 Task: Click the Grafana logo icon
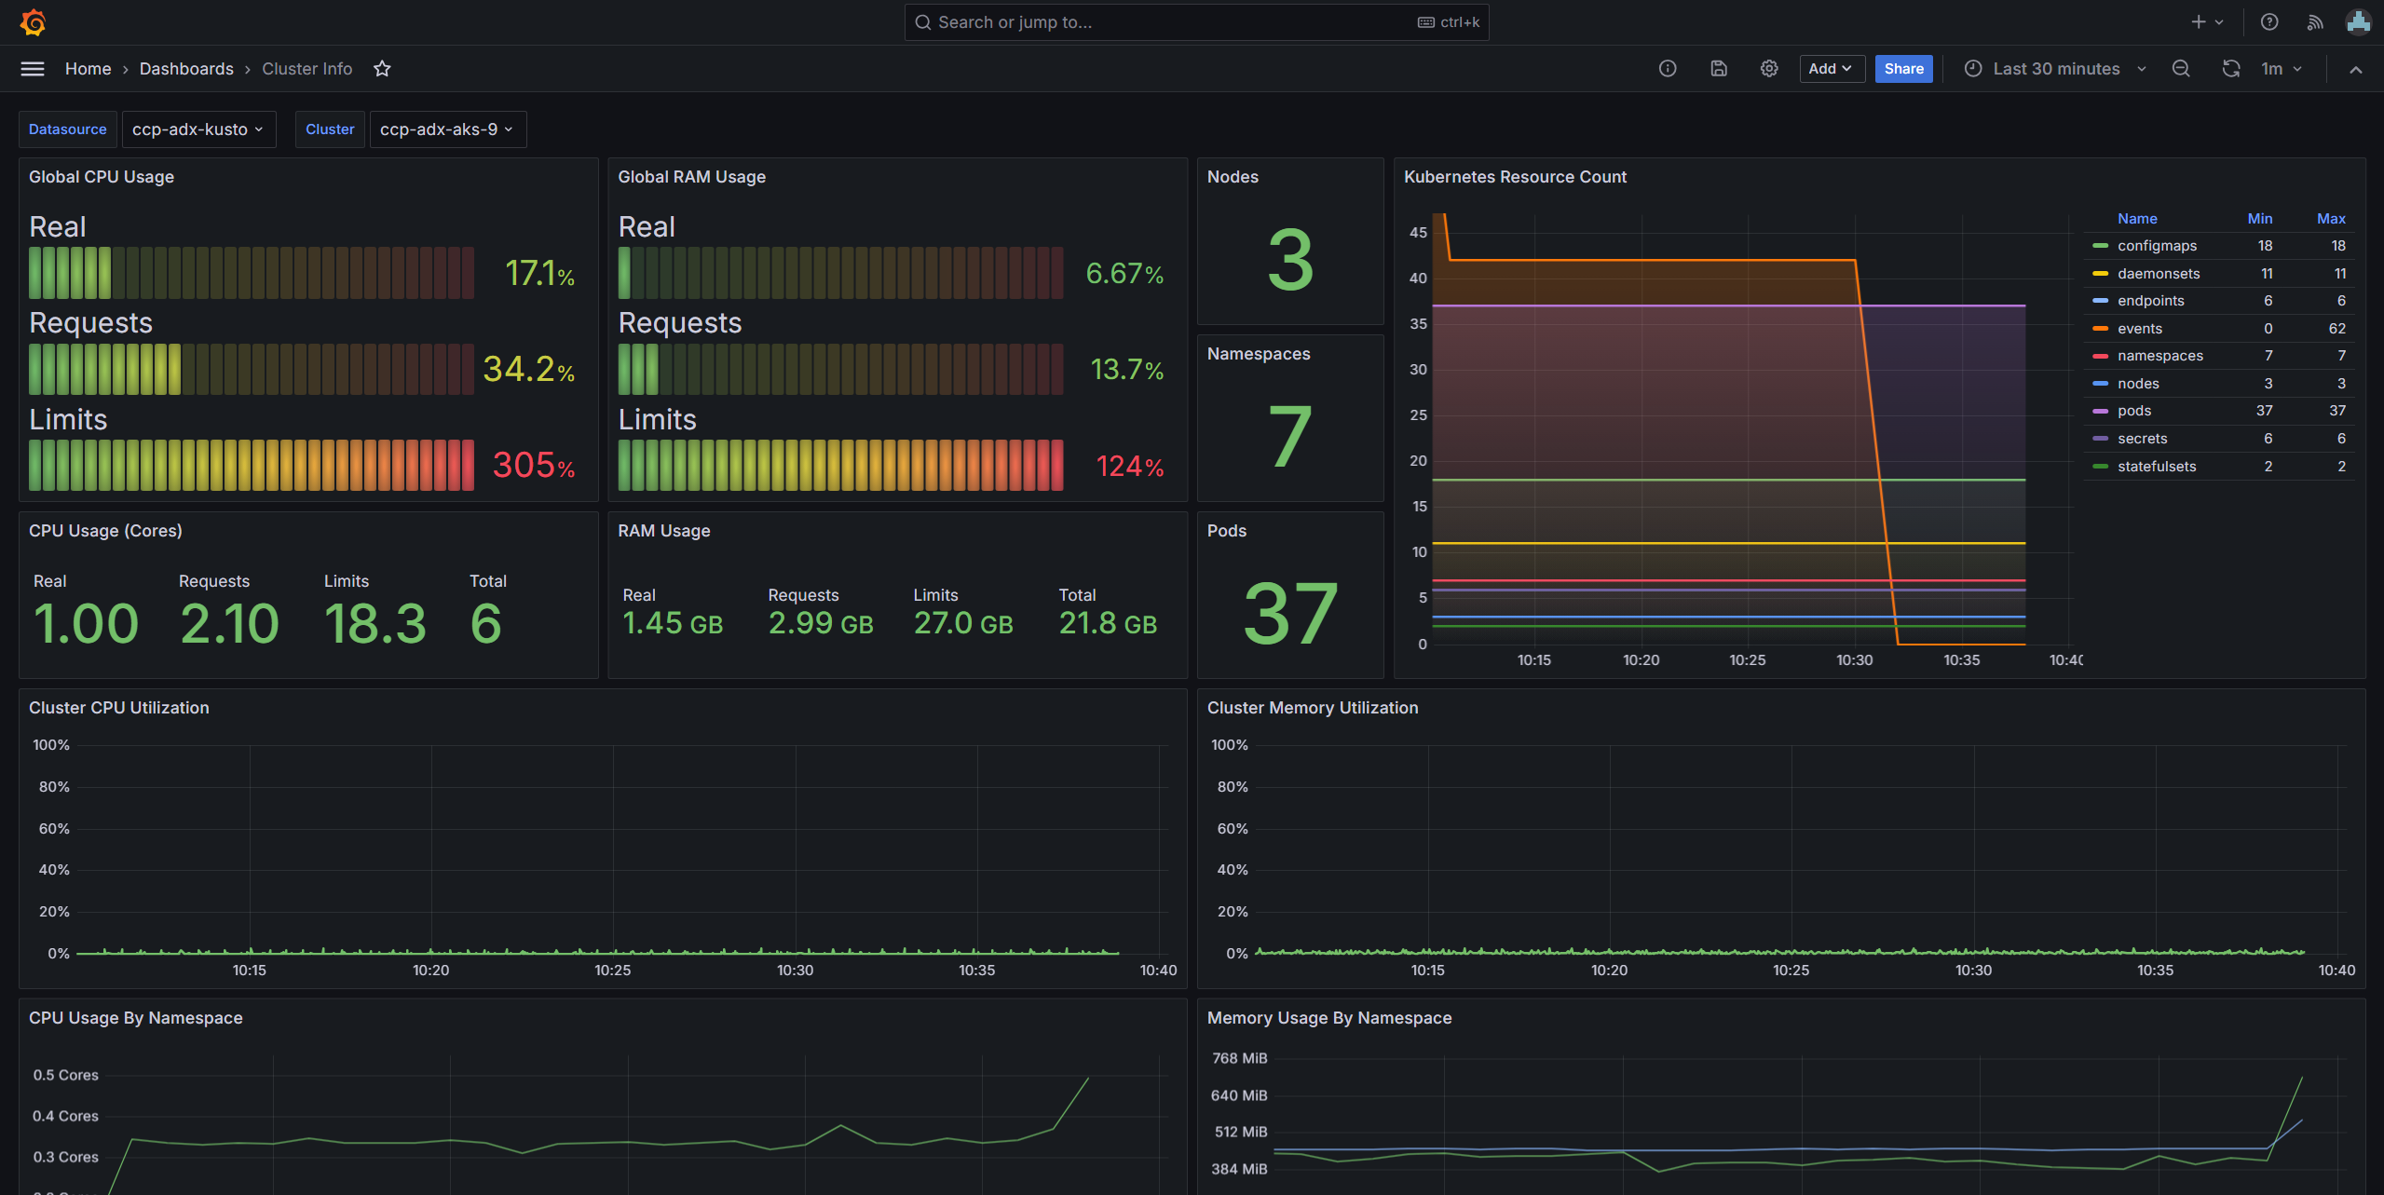click(x=34, y=22)
